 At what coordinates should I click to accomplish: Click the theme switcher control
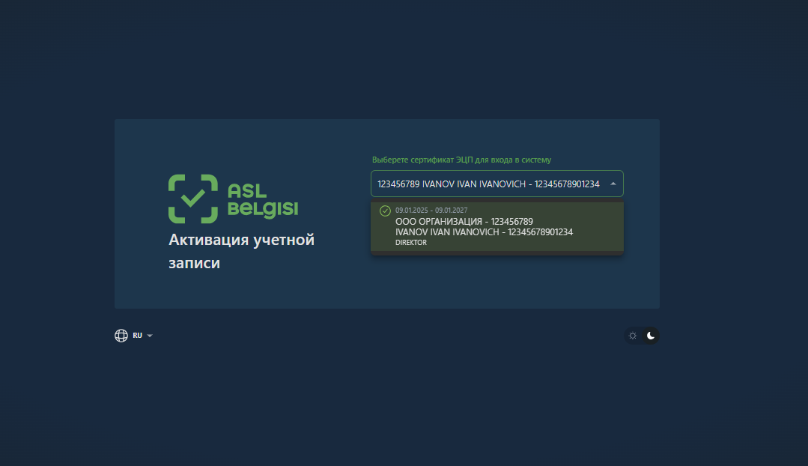[x=642, y=336]
